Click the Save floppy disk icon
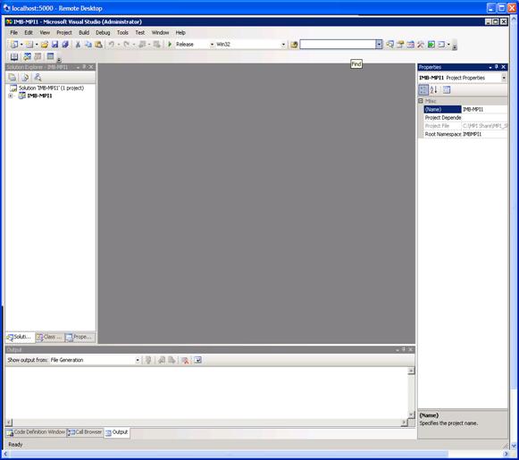This screenshot has width=519, height=460. [x=55, y=45]
